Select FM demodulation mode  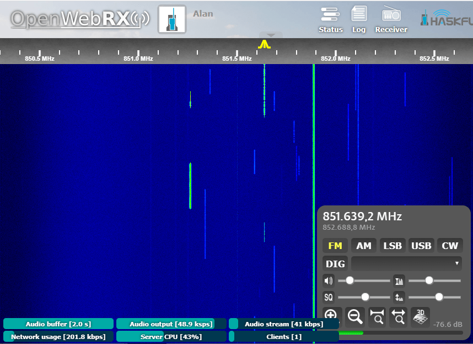tap(335, 245)
